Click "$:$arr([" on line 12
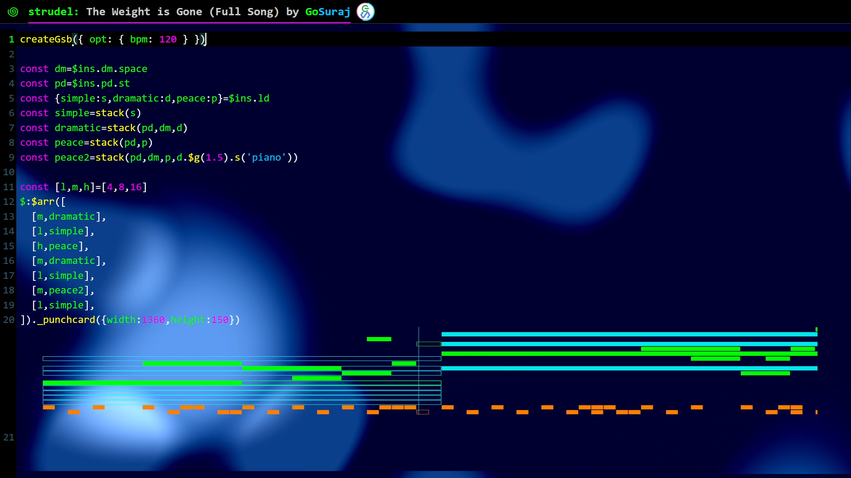 pos(43,201)
